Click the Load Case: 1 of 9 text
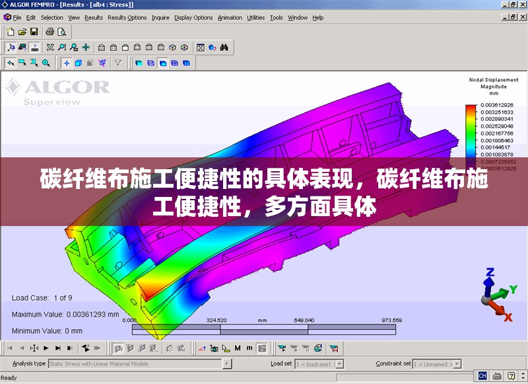Viewport: 528px width, 384px height. tap(42, 298)
